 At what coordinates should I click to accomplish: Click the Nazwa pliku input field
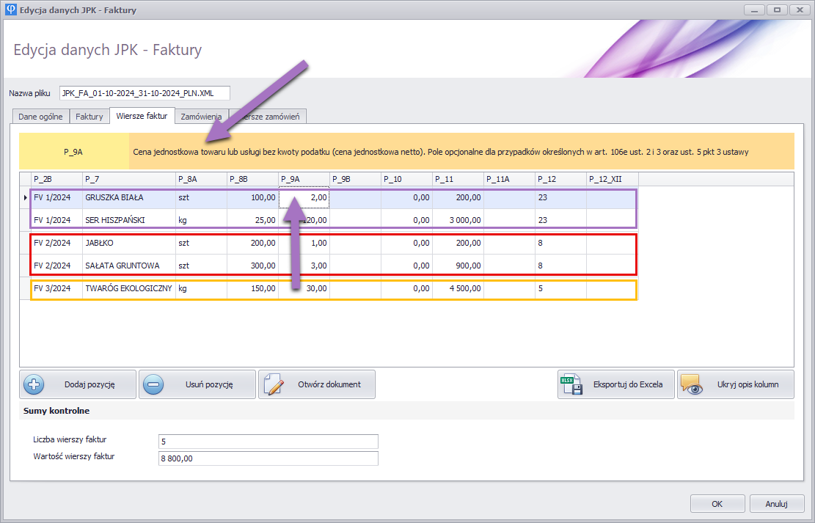[145, 93]
